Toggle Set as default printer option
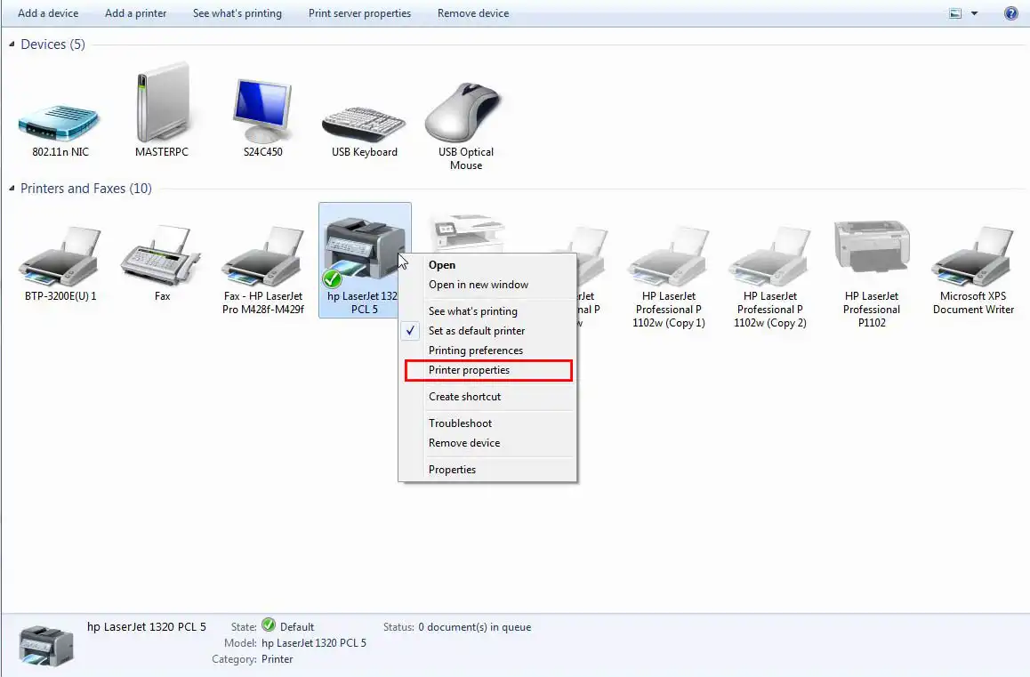 [477, 331]
